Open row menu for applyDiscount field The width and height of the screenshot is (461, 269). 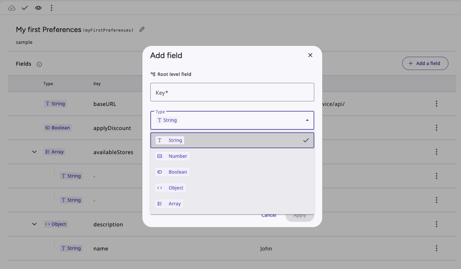[x=437, y=128]
